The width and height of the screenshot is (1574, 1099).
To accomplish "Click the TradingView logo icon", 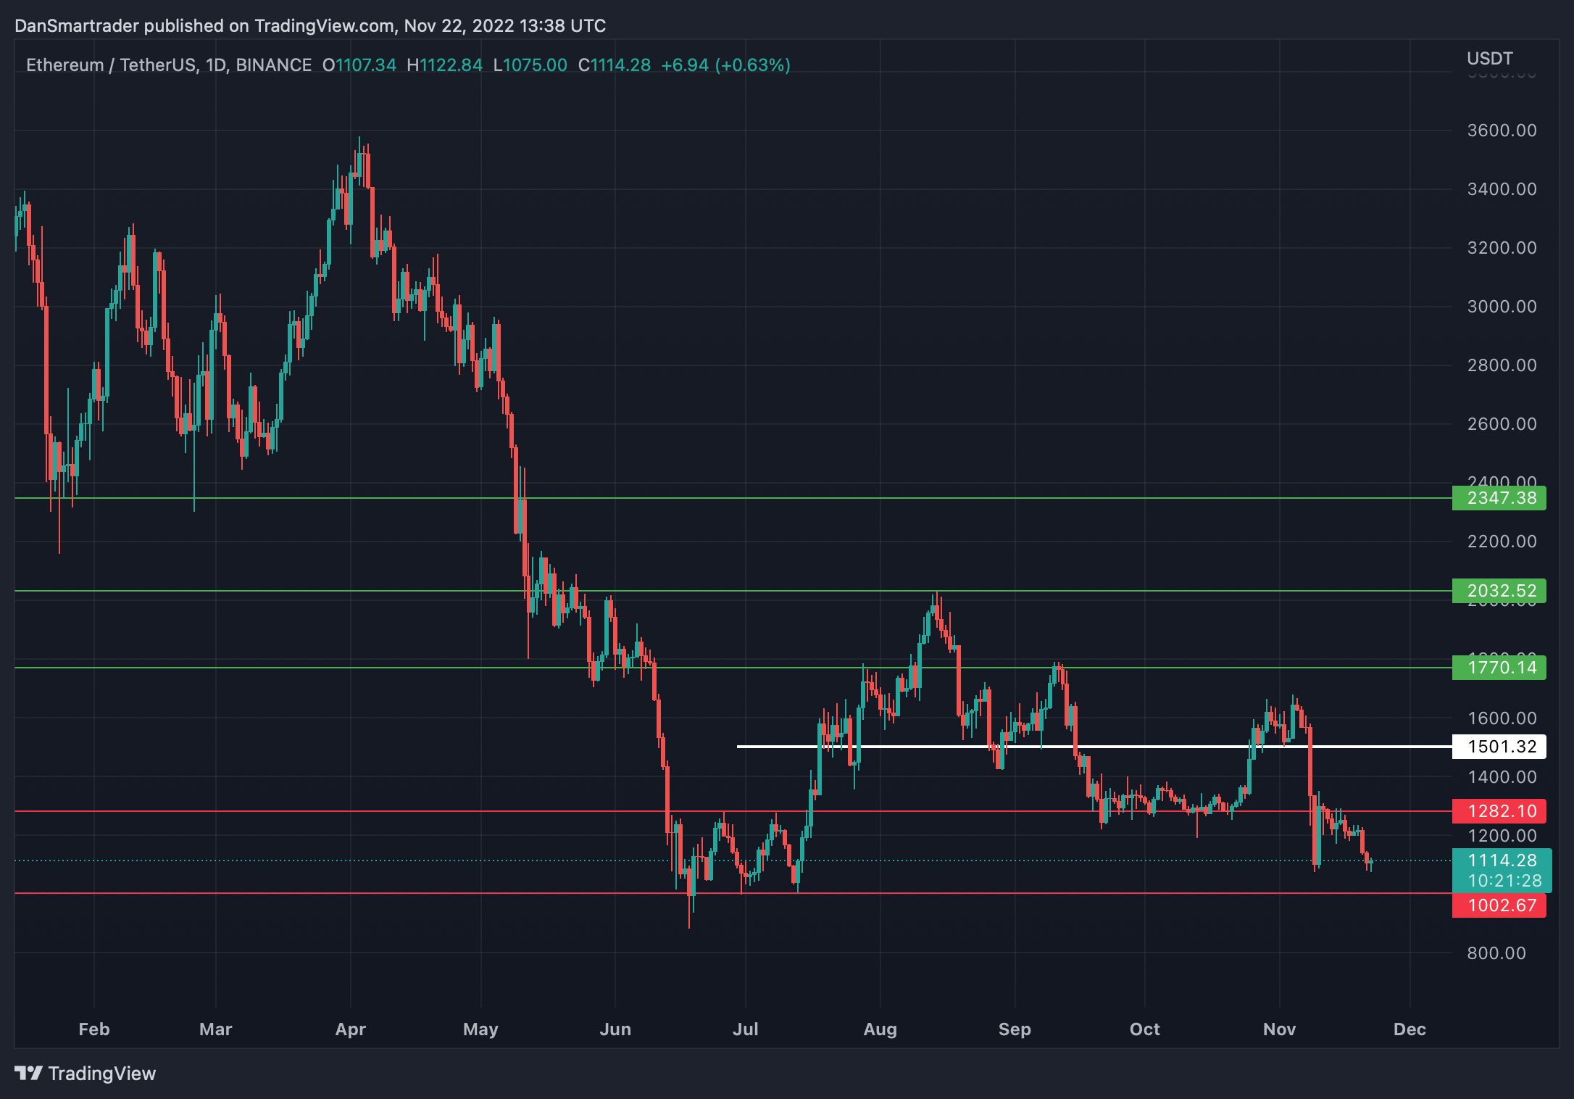I will 29,1072.
